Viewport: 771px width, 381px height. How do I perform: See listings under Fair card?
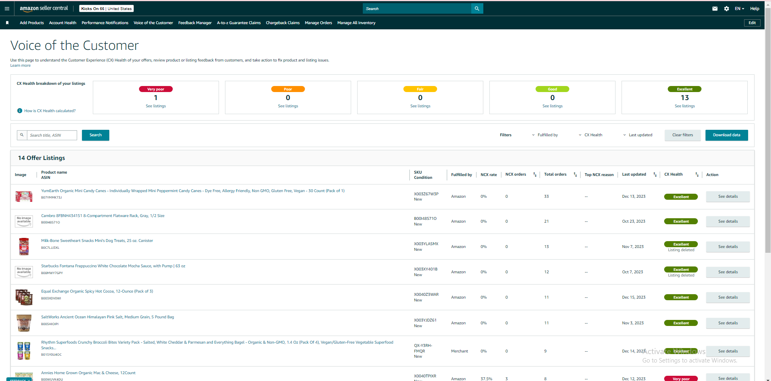pyautogui.click(x=420, y=106)
